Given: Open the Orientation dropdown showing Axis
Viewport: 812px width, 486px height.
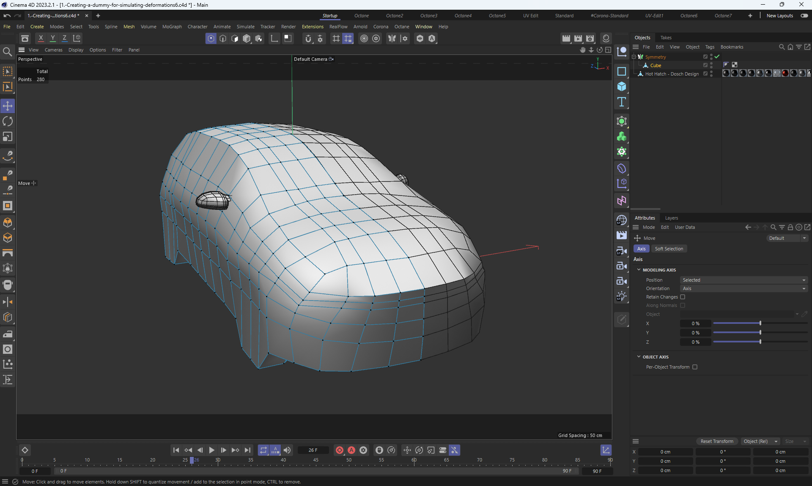Looking at the screenshot, I should [743, 288].
